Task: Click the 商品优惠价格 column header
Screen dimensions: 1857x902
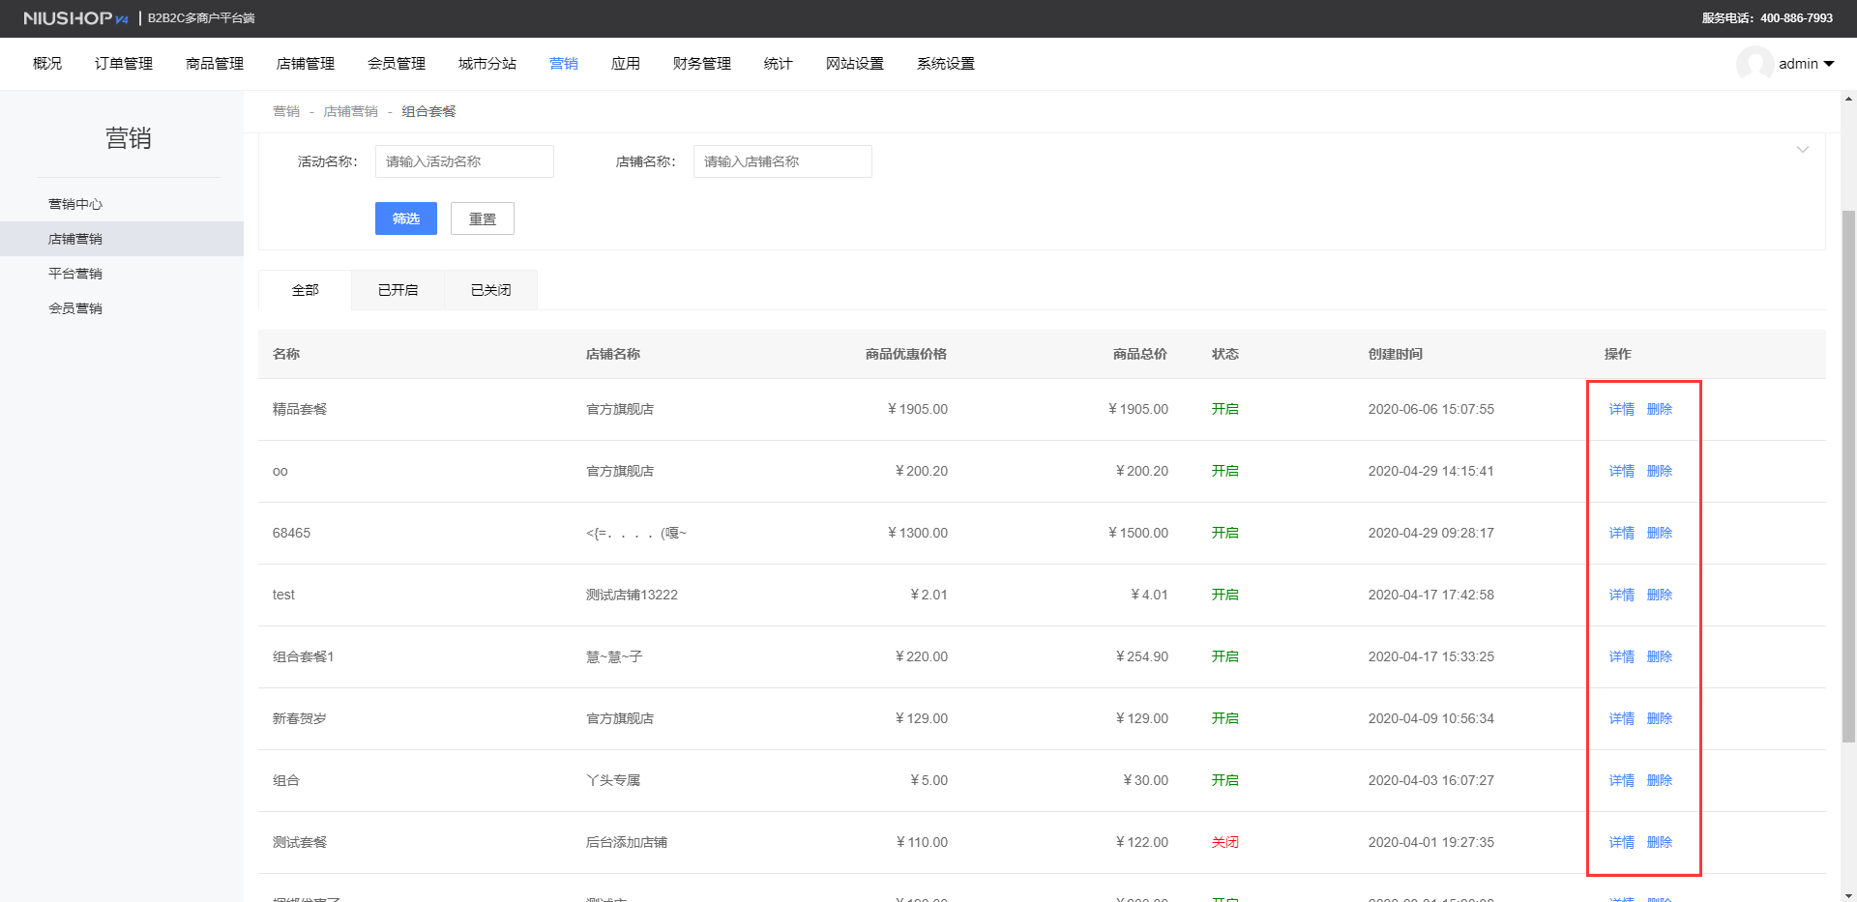Action: point(906,355)
